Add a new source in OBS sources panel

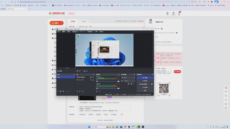point(77,91)
